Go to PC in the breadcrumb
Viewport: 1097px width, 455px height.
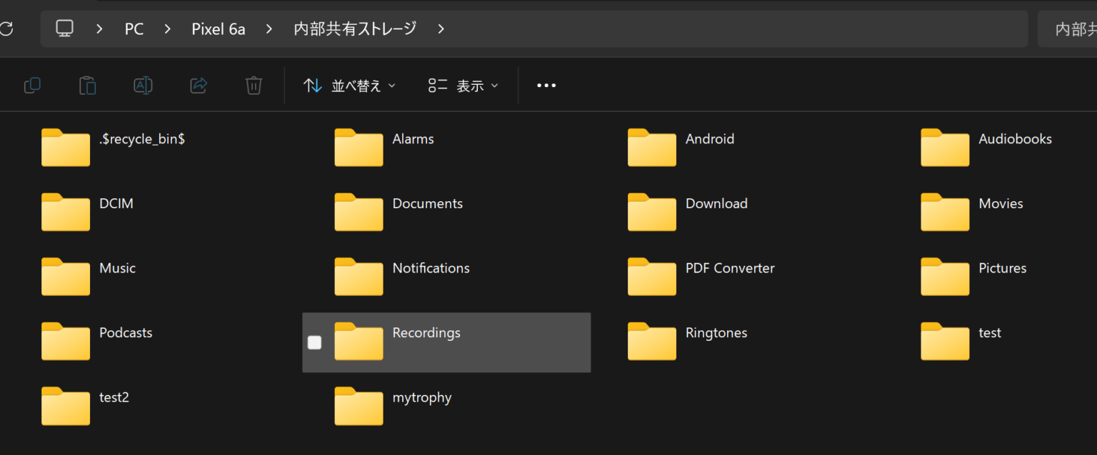pos(134,29)
